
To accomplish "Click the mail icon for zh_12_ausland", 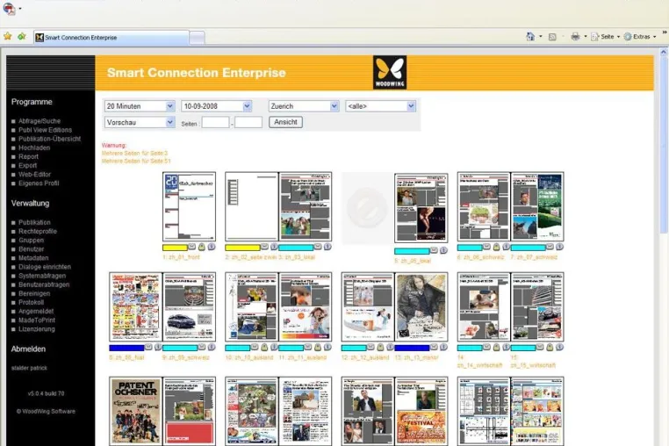I will pyautogui.click(x=370, y=347).
